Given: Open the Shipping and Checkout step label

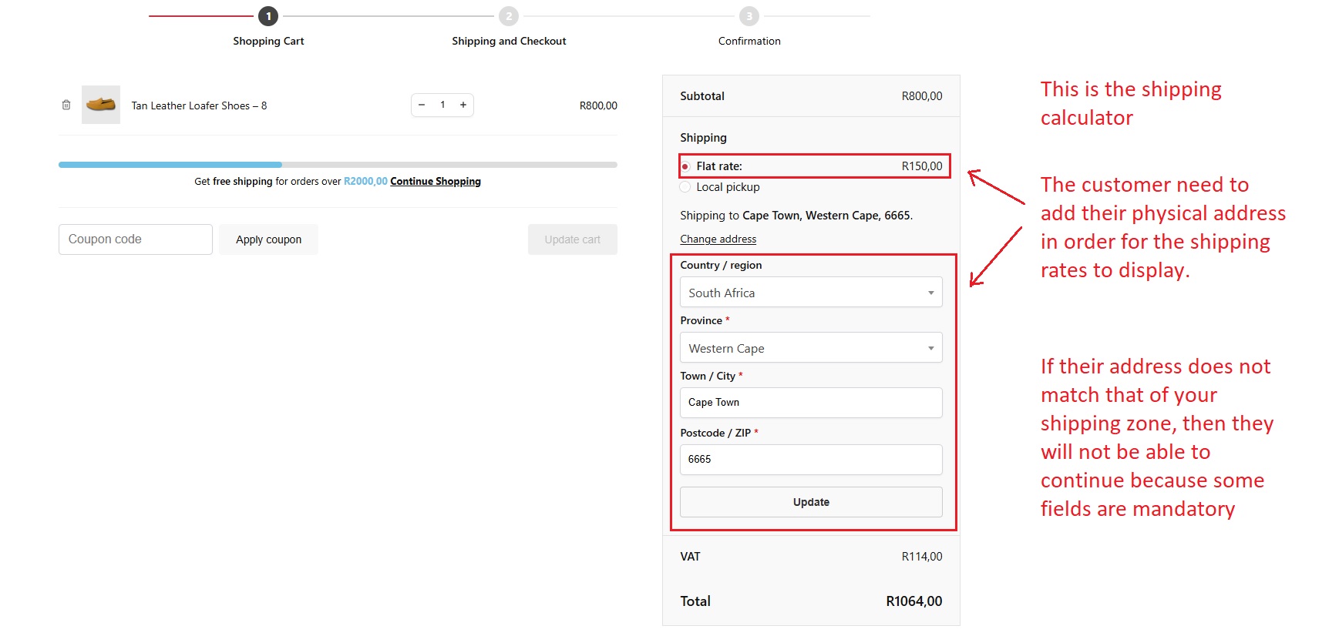Looking at the screenshot, I should coord(509,41).
